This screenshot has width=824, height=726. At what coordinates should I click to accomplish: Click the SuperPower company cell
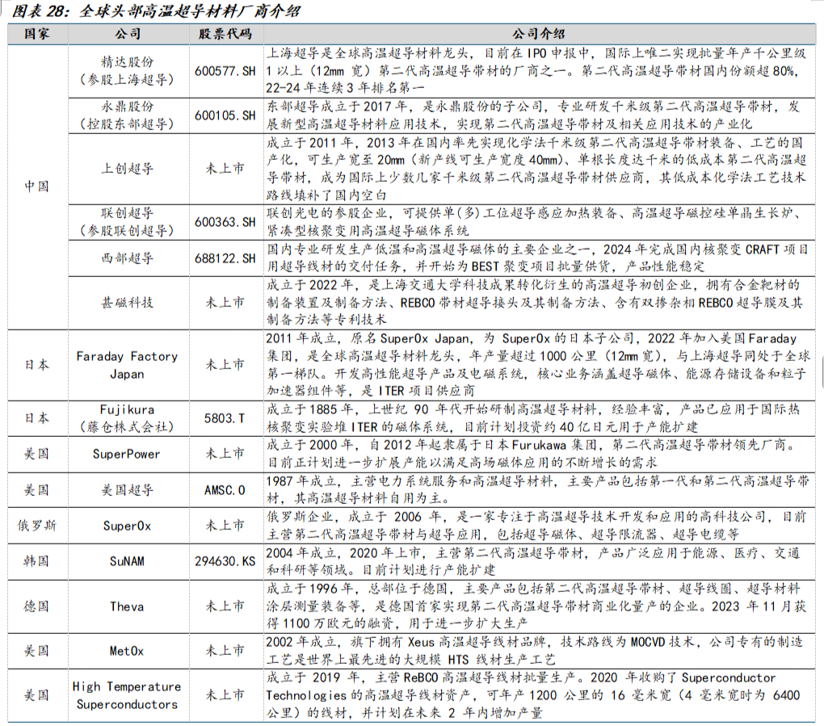point(127,454)
